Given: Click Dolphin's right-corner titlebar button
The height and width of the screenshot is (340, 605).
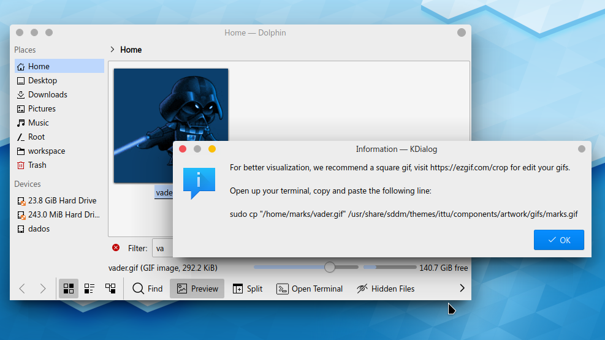Looking at the screenshot, I should [x=462, y=32].
